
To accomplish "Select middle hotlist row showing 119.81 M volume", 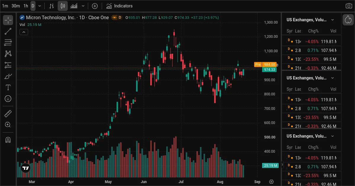I will [312, 100].
